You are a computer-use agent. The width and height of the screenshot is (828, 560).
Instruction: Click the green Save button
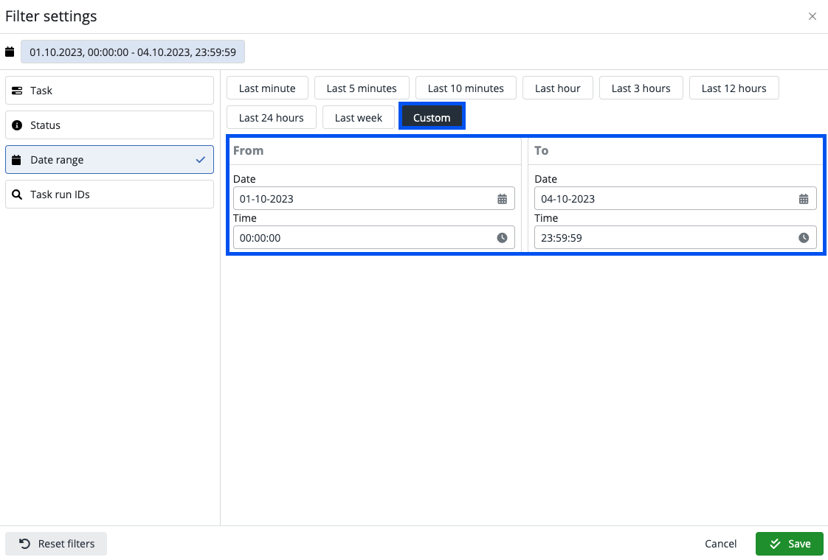click(789, 544)
